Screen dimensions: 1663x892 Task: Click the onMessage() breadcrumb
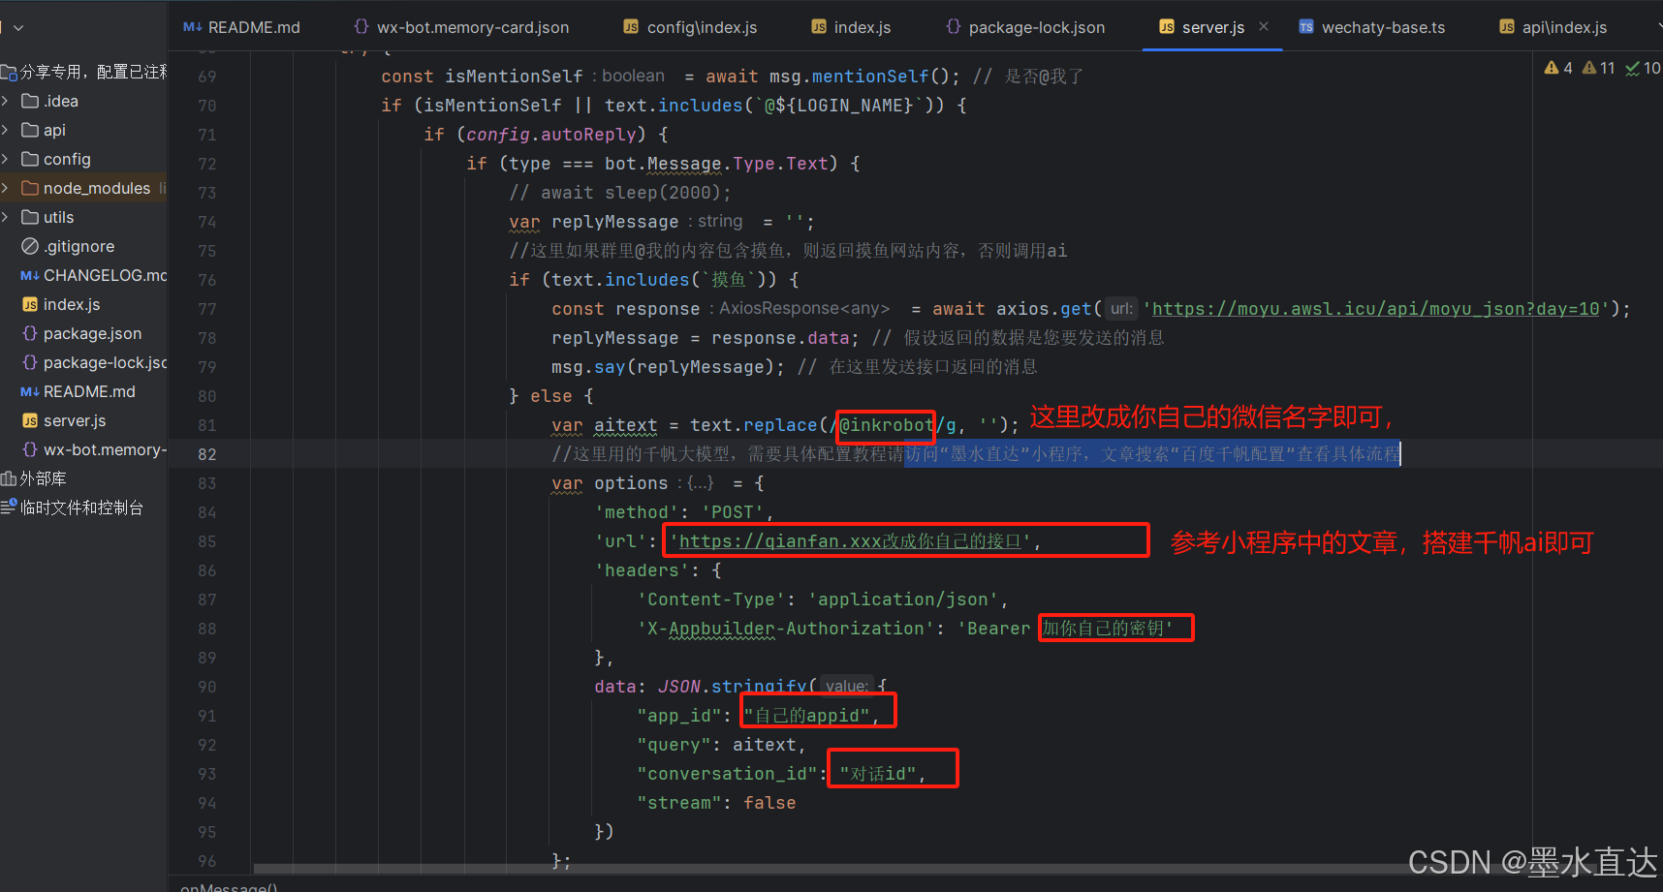229,886
